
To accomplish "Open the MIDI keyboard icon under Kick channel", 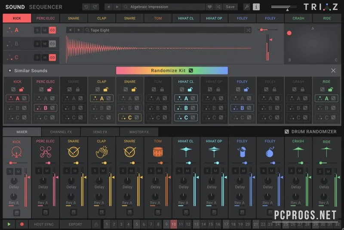I will coord(17,212).
